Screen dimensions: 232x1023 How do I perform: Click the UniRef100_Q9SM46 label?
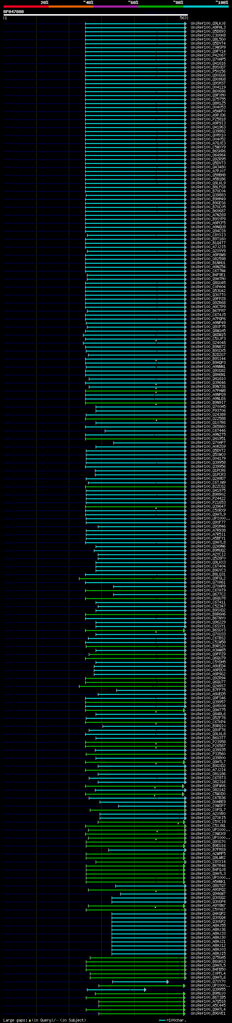coord(208,526)
